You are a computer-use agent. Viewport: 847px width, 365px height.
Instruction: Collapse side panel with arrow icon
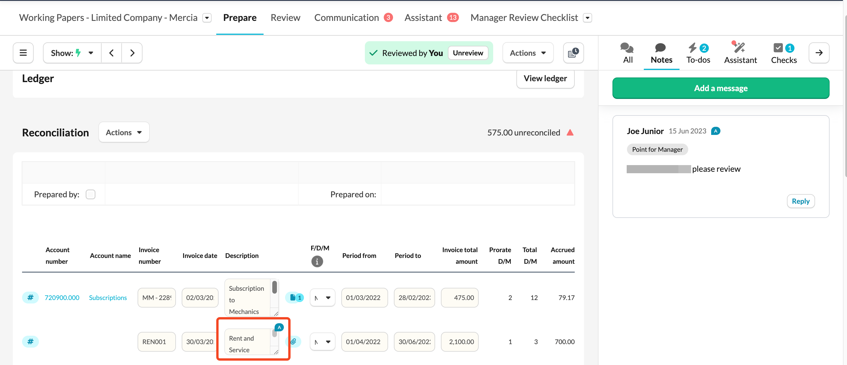click(819, 53)
